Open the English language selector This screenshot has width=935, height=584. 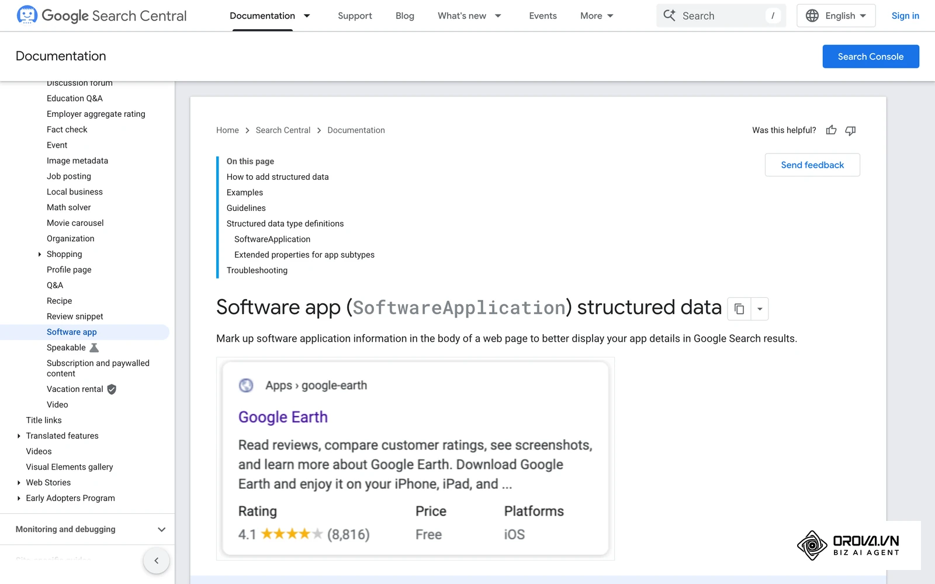tap(836, 16)
